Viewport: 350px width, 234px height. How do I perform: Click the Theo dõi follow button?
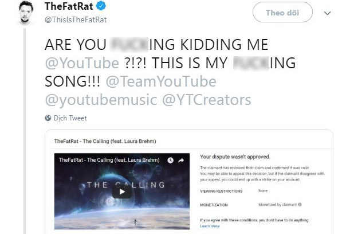click(x=282, y=12)
